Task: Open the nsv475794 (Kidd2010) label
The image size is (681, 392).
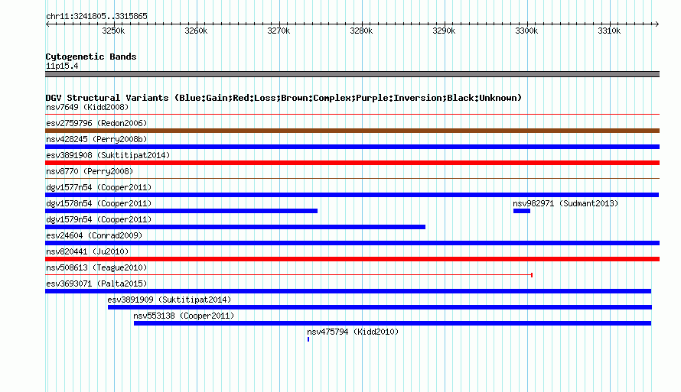Action: pyautogui.click(x=353, y=332)
